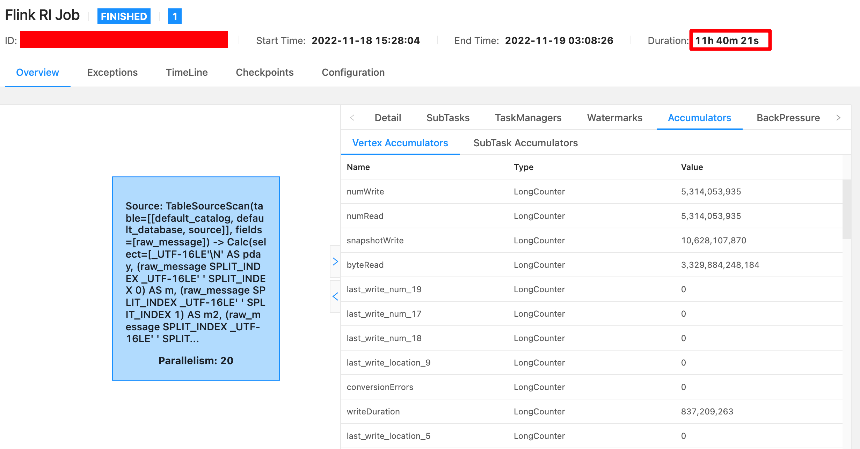
Task: Select the snapshotWrite accumulator row
Action: tap(591, 240)
